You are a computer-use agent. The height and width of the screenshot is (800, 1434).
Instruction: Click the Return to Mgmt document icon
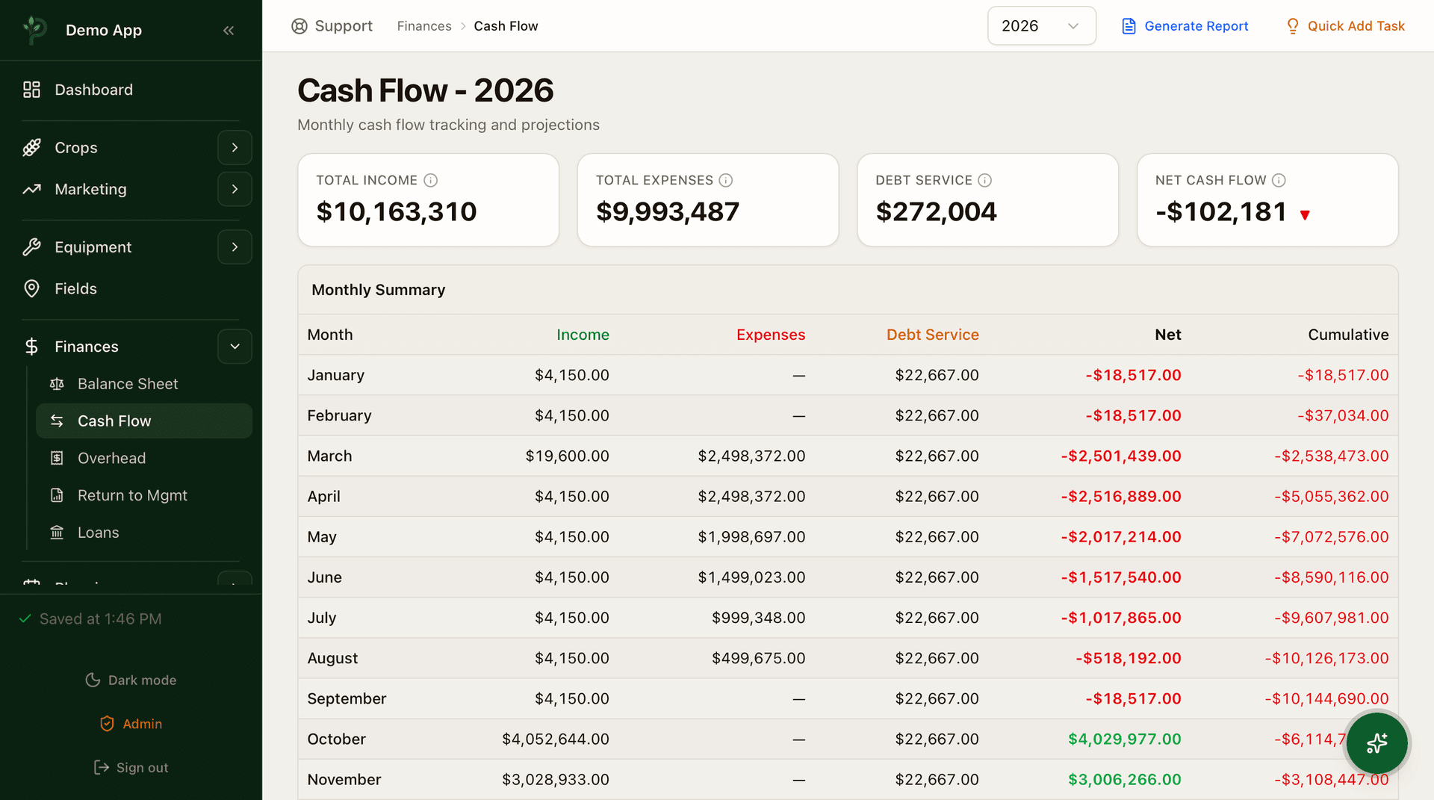point(58,494)
